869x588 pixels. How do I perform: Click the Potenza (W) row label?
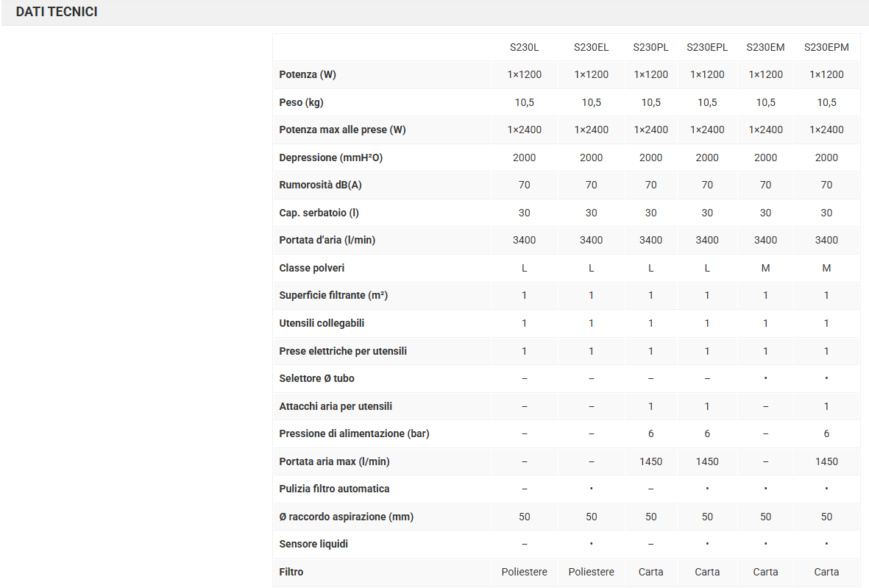coord(308,74)
